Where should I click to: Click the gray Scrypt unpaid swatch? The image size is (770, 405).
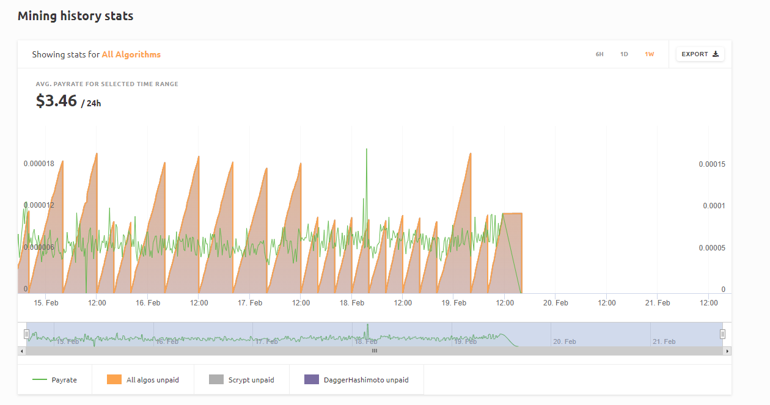pyautogui.click(x=216, y=380)
